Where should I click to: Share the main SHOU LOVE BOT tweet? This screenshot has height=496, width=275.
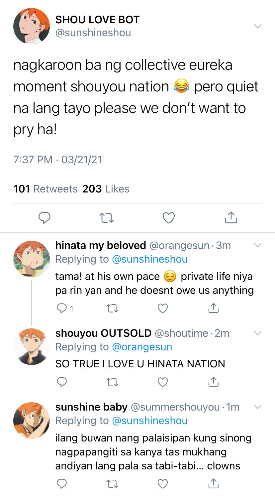pyautogui.click(x=231, y=217)
